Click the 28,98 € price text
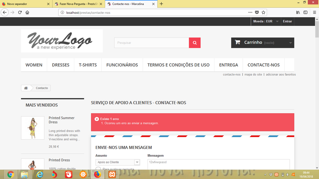 tap(54, 147)
